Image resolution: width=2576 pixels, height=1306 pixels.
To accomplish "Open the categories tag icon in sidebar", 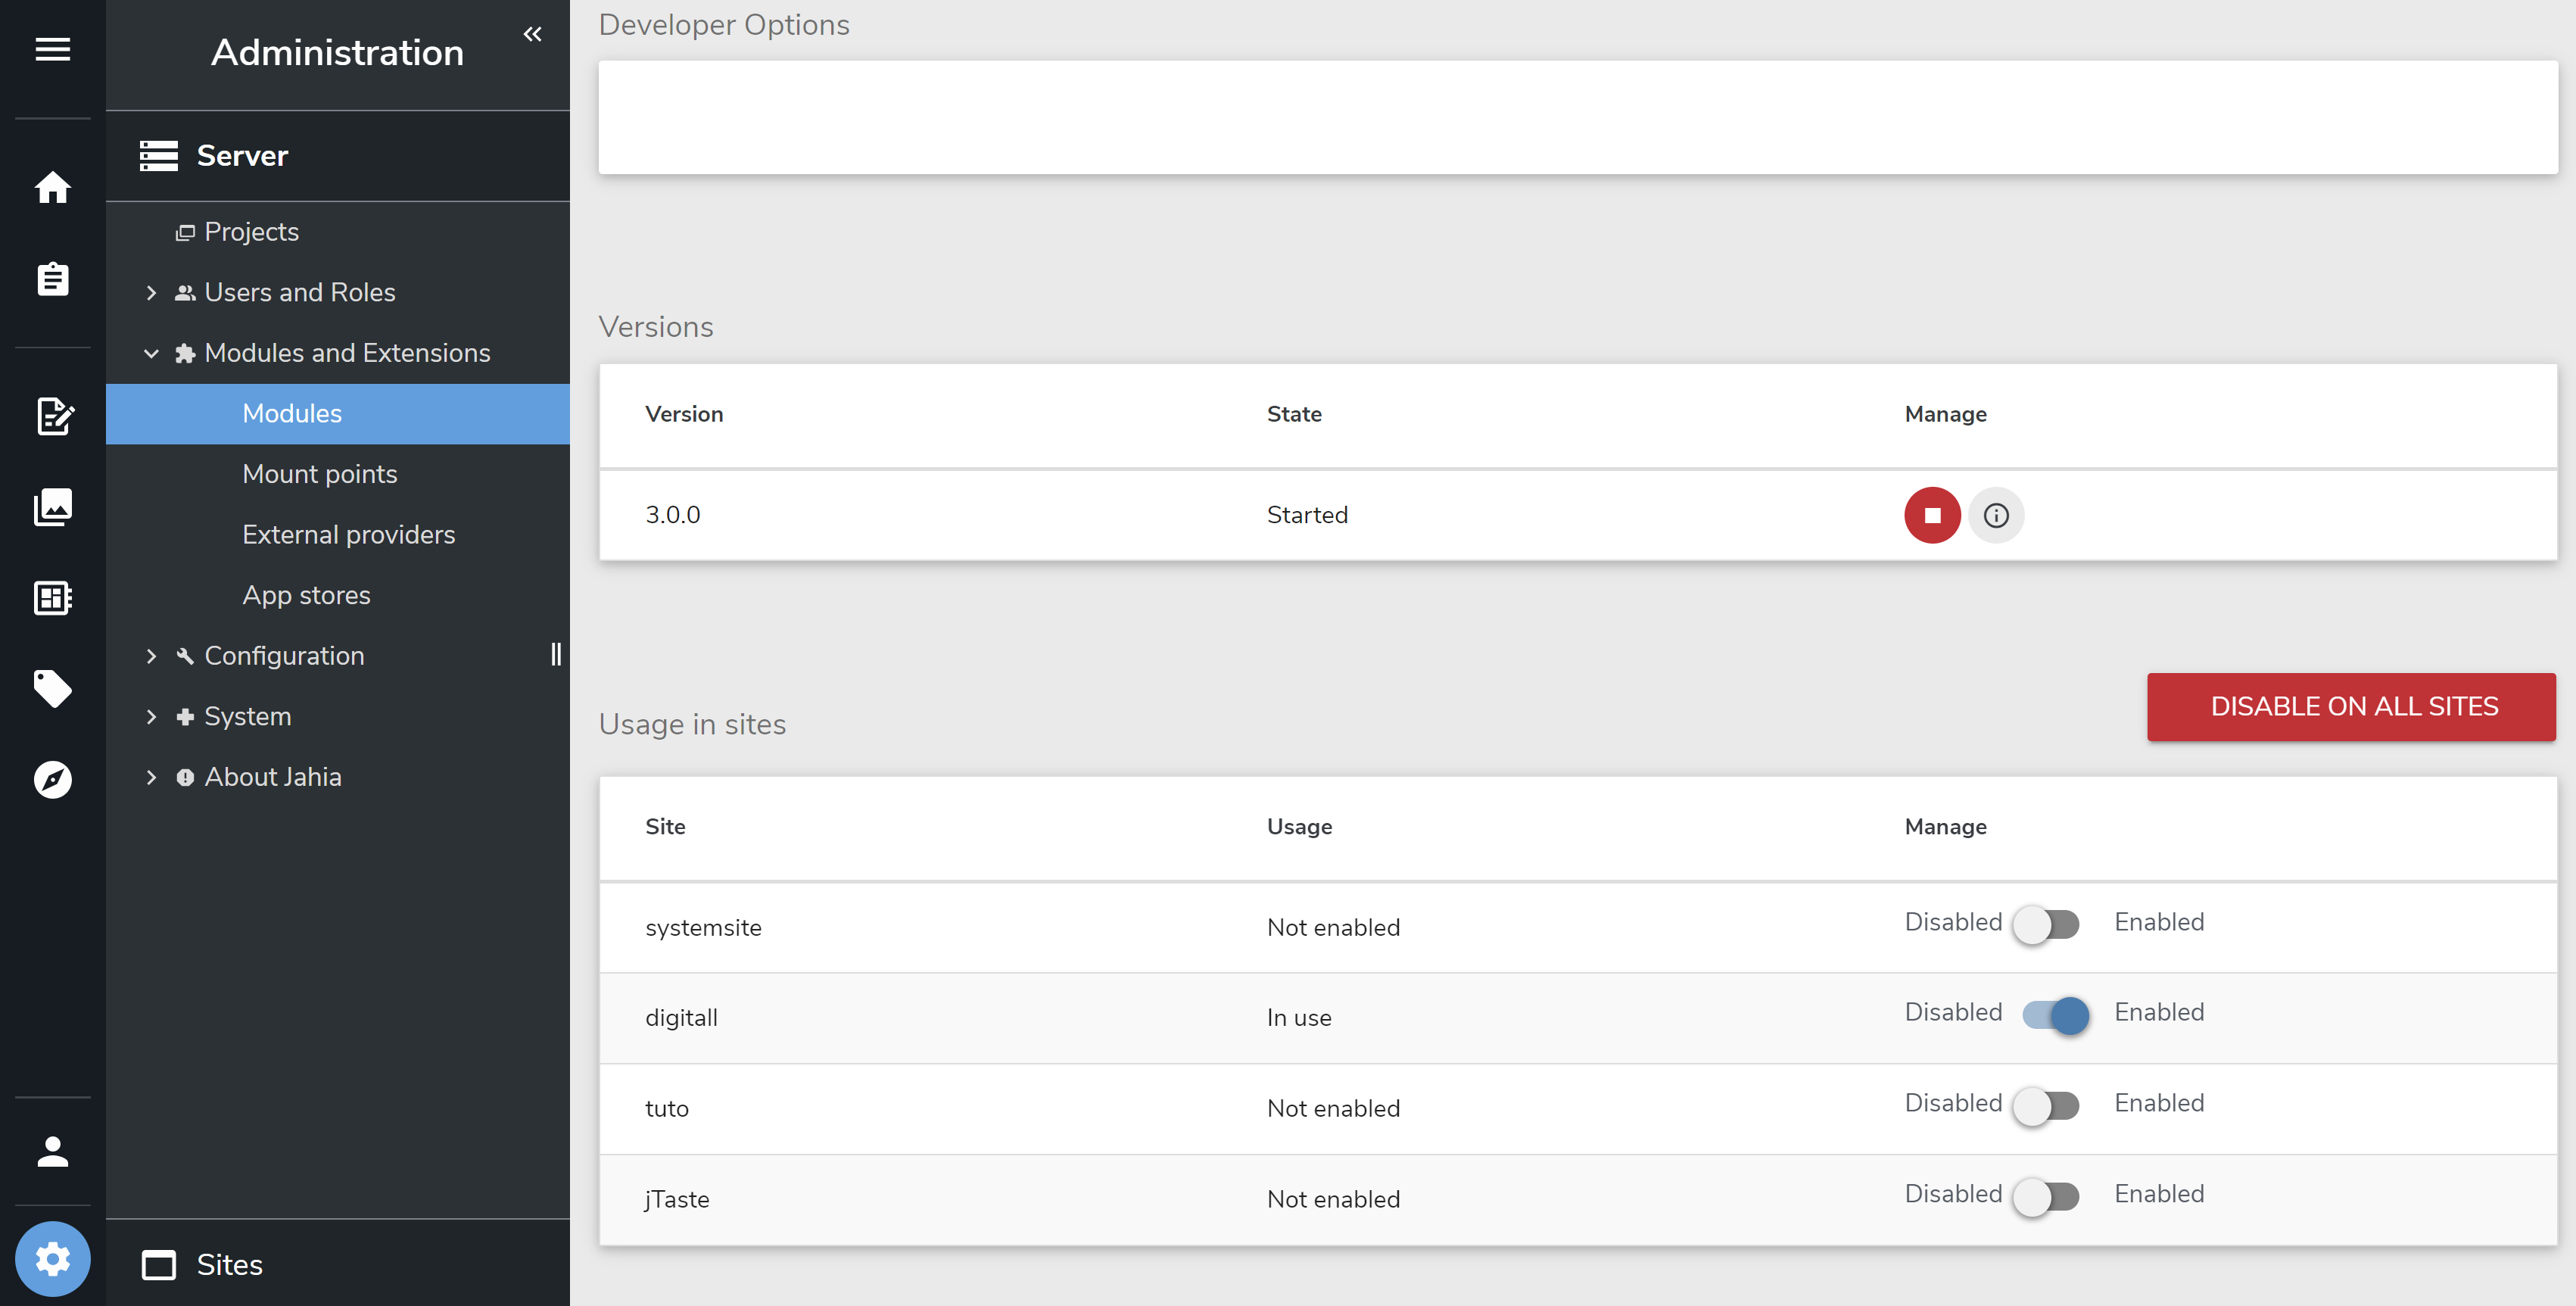I will 52,689.
